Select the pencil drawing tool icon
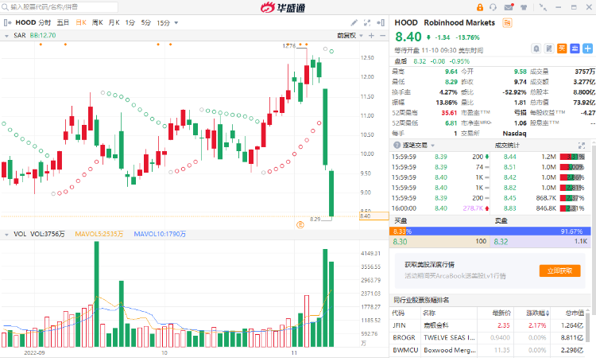 (x=354, y=23)
